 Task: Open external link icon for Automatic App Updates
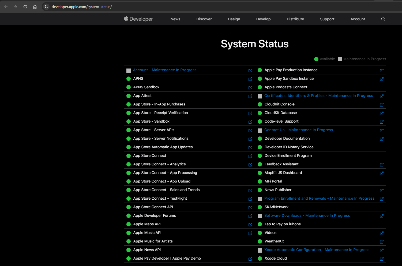click(x=250, y=147)
